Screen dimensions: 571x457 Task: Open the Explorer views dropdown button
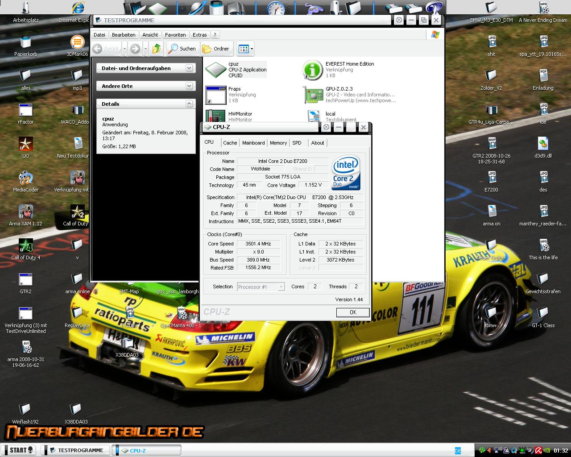point(245,49)
